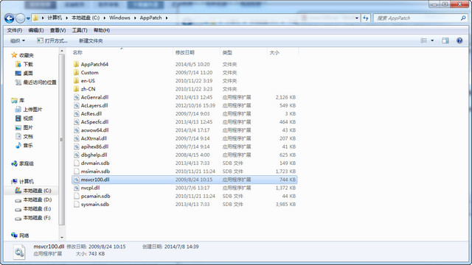
Task: Change the view with the view icon
Action: pos(424,40)
